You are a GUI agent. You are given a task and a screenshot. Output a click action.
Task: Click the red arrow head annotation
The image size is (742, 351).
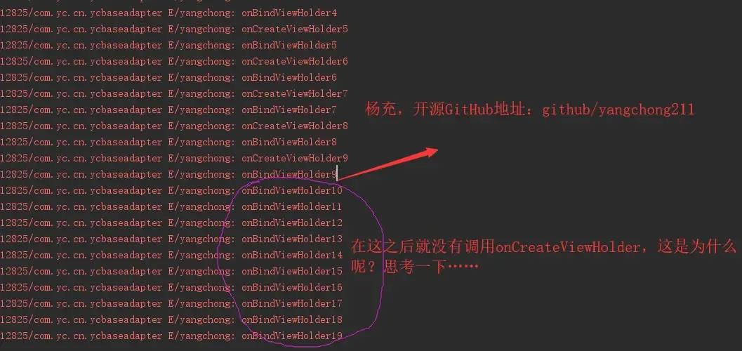[x=430, y=152]
